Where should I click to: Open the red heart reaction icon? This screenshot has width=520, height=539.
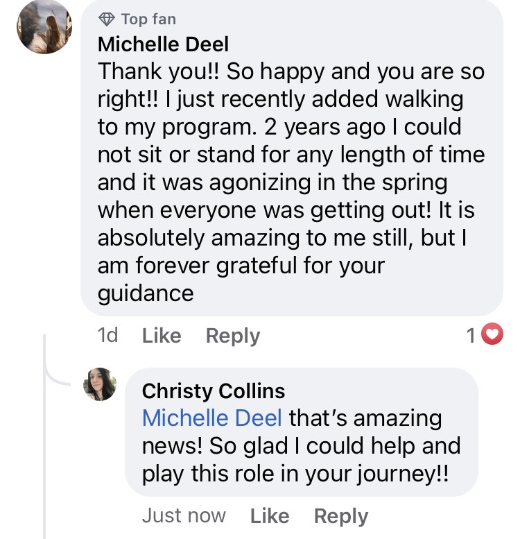pos(492,336)
